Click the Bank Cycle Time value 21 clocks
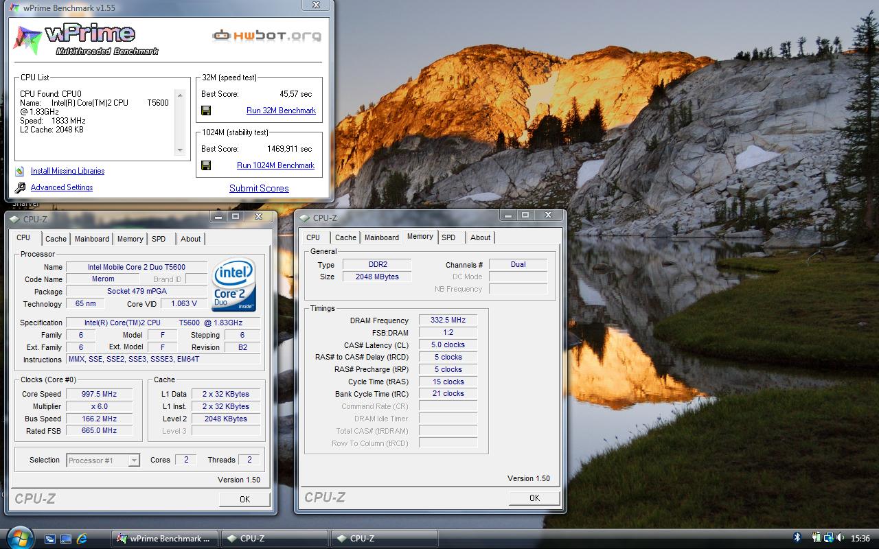 pyautogui.click(x=448, y=394)
